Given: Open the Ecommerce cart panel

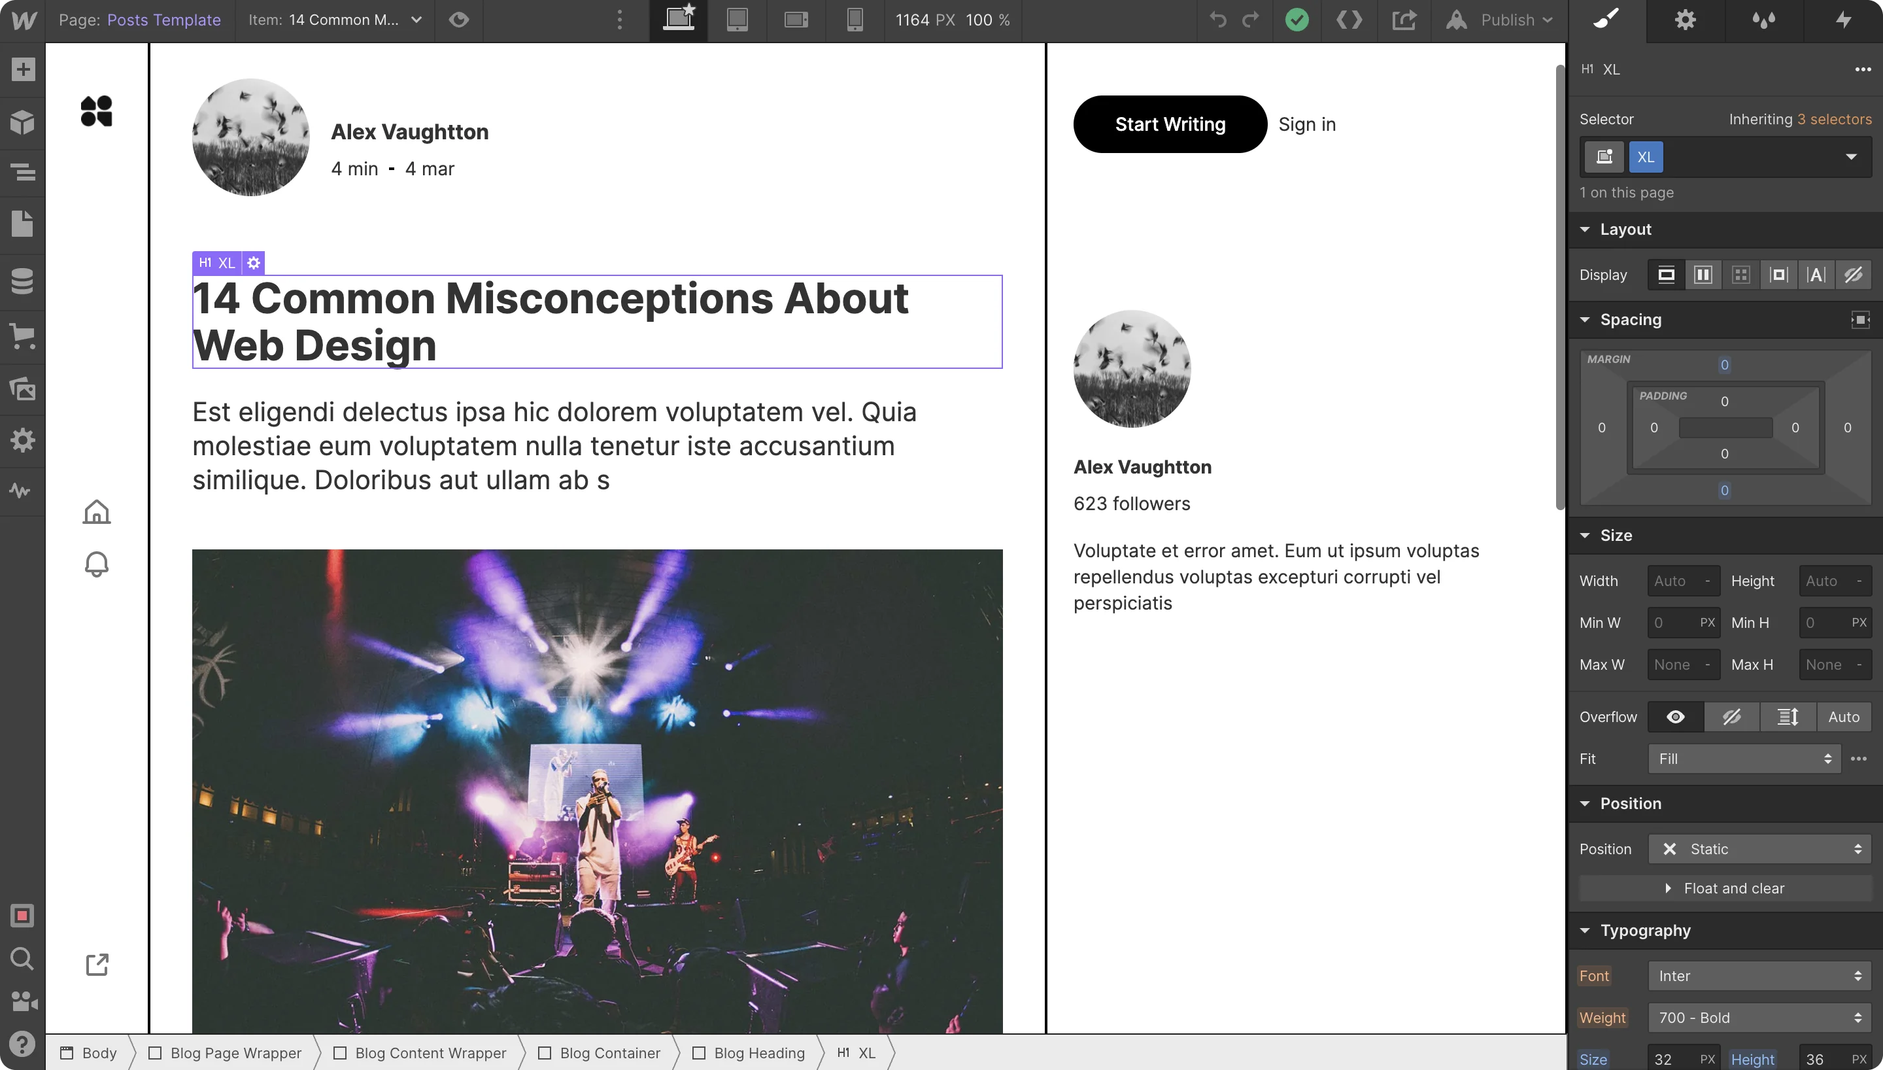Looking at the screenshot, I should (x=23, y=337).
